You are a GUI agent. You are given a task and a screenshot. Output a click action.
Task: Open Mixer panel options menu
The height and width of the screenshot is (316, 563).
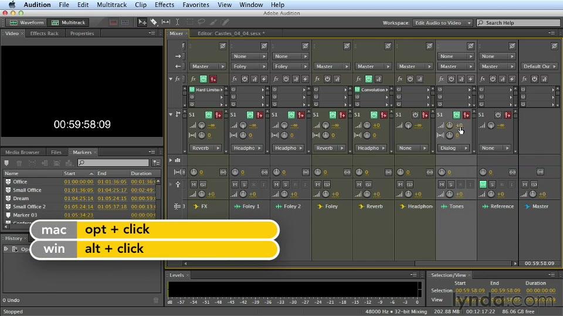552,33
